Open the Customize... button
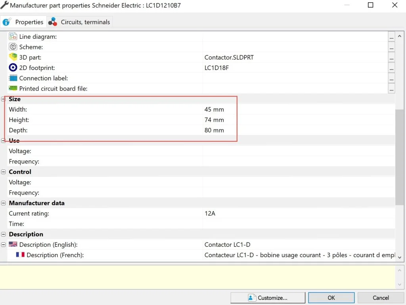The image size is (406, 305). click(268, 298)
